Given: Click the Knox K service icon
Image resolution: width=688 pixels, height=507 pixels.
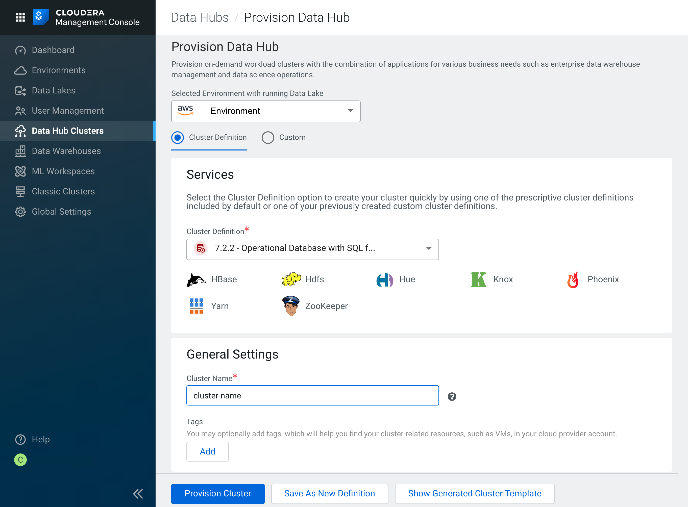Looking at the screenshot, I should (x=478, y=280).
